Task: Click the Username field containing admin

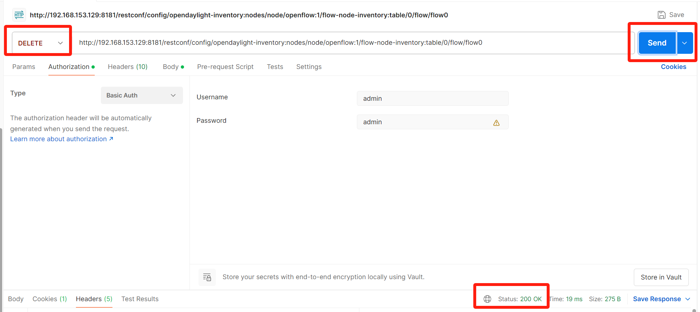Action: coord(432,98)
